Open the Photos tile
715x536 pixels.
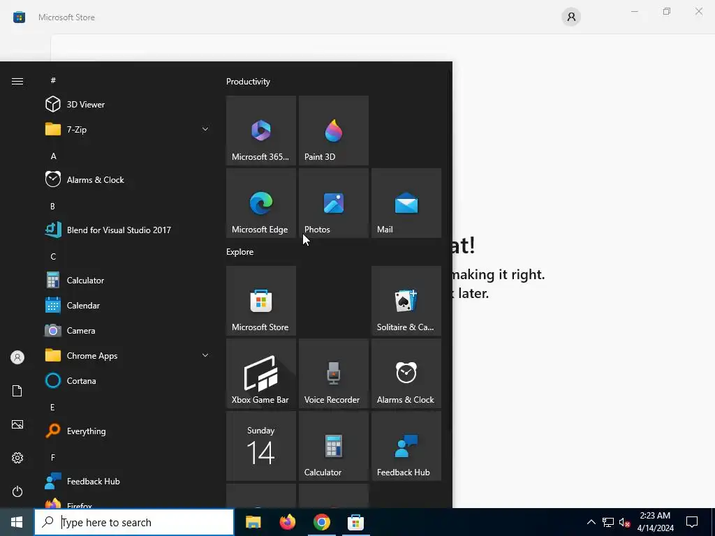point(333,203)
